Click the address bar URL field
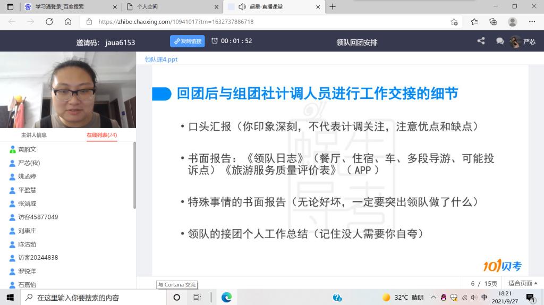This screenshot has height=305, width=544. (x=266, y=22)
